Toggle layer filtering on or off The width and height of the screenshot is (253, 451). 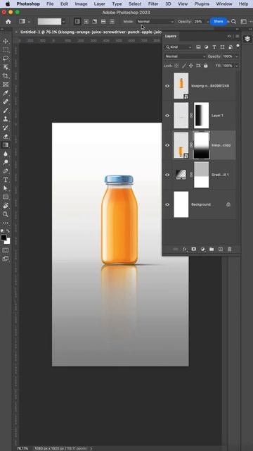238,46
